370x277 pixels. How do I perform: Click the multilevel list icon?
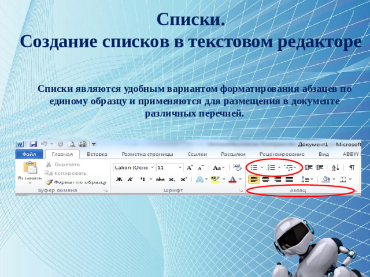pyautogui.click(x=288, y=167)
